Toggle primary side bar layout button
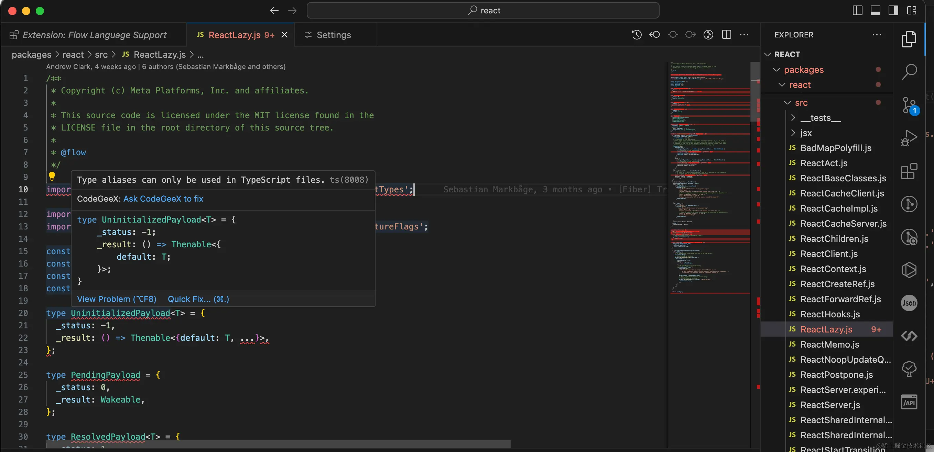This screenshot has width=934, height=452. 858,11
